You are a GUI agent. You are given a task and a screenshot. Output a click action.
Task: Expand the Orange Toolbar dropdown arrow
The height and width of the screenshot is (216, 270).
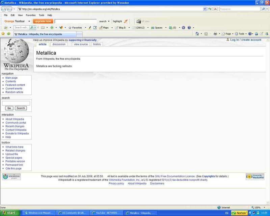[x=29, y=21]
